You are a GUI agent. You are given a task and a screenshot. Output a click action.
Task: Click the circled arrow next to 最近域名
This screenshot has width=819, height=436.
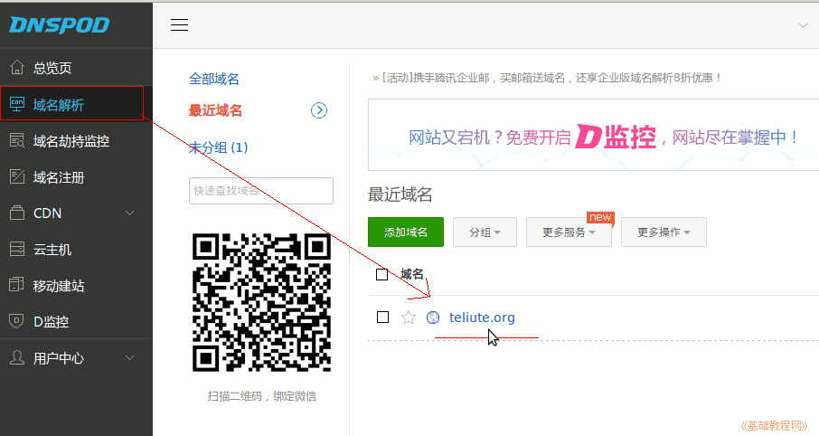(x=319, y=110)
